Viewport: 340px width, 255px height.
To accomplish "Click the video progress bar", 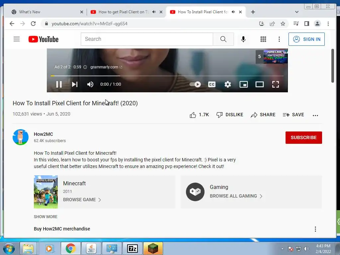I will (x=167, y=76).
